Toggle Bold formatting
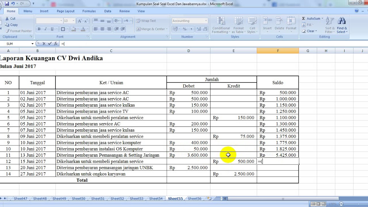Image resolution: width=368 pixels, height=207 pixels. pyautogui.click(x=39, y=29)
